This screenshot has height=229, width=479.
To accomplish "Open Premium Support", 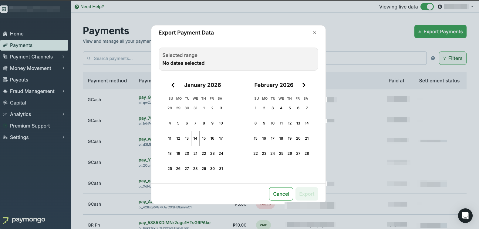I will pyautogui.click(x=34, y=126).
